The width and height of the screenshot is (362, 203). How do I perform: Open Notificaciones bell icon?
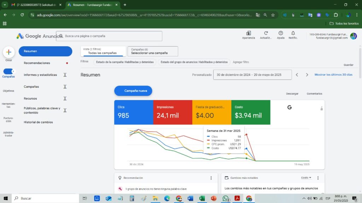click(x=293, y=33)
